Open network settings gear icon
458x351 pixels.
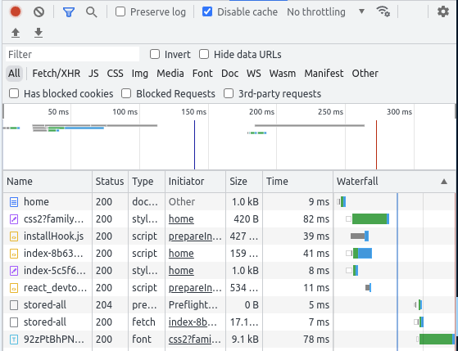442,12
